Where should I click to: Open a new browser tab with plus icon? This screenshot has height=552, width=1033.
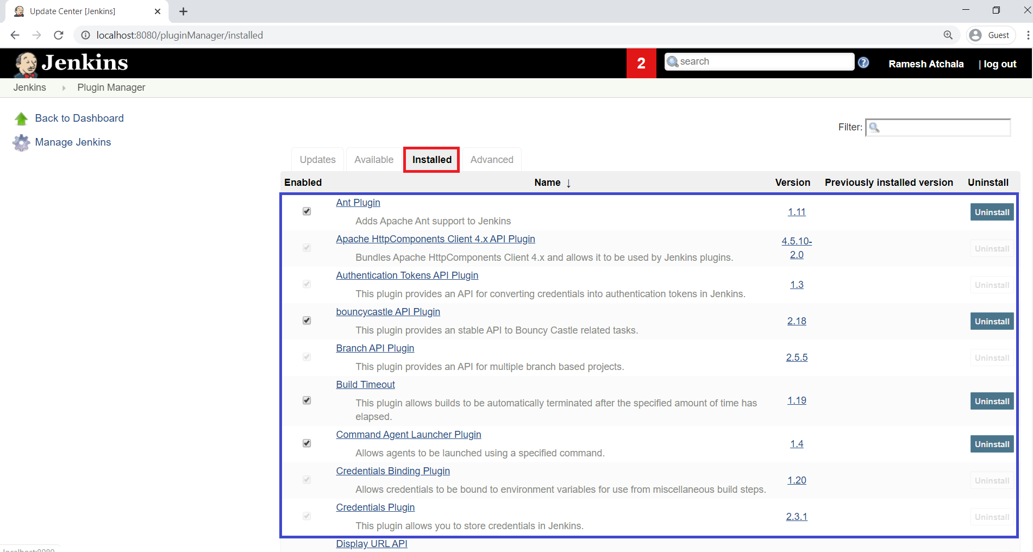(184, 11)
